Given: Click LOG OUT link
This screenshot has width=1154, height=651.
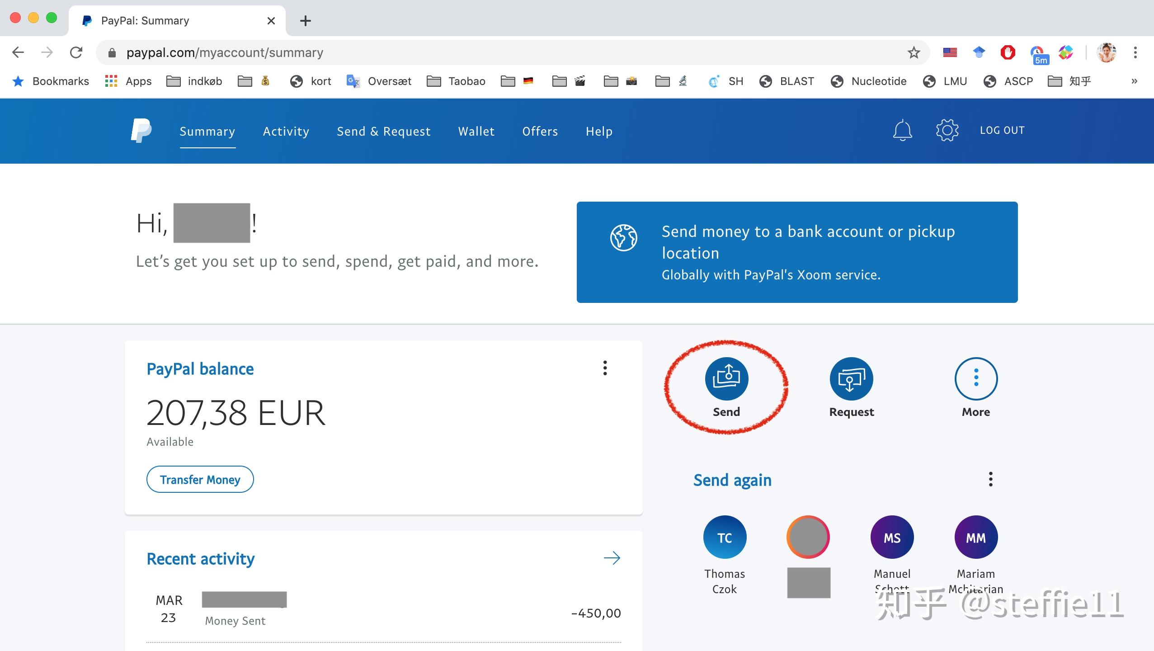Looking at the screenshot, I should pos(1002,131).
